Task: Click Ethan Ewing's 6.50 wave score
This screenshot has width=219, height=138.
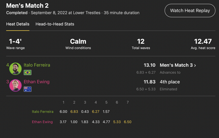Action: [x=128, y=122]
